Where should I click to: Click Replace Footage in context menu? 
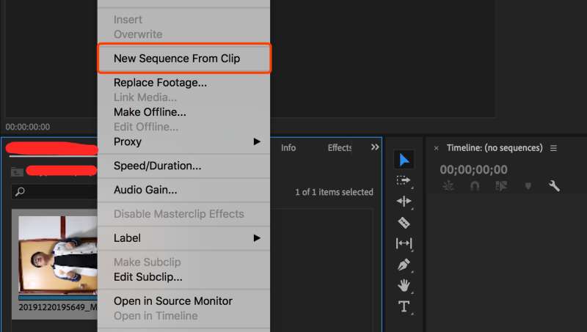pyautogui.click(x=160, y=83)
